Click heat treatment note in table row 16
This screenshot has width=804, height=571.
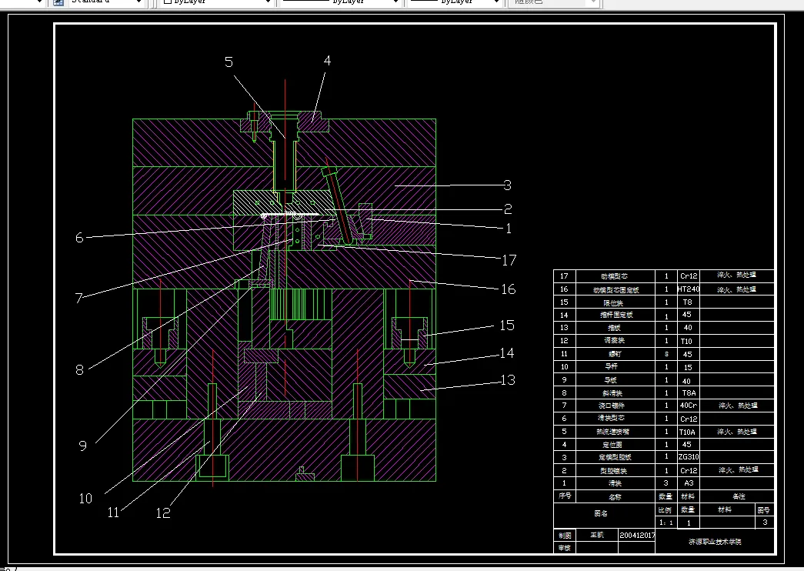[736, 289]
